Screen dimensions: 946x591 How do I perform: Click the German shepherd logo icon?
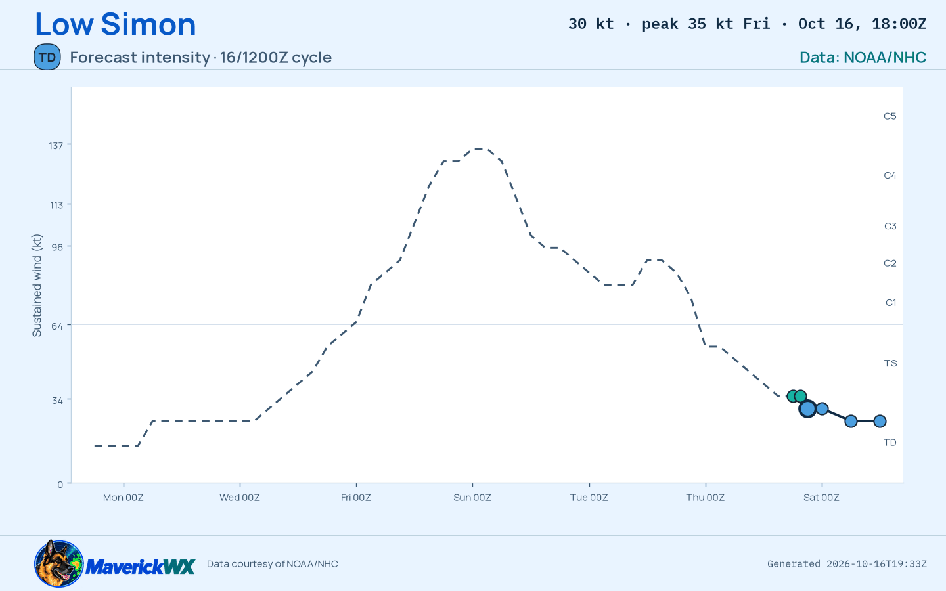[59, 563]
